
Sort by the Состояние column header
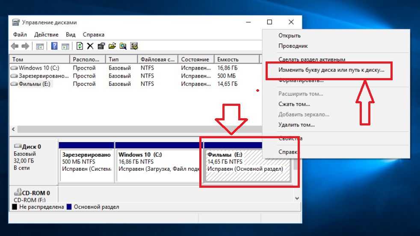tap(196, 59)
